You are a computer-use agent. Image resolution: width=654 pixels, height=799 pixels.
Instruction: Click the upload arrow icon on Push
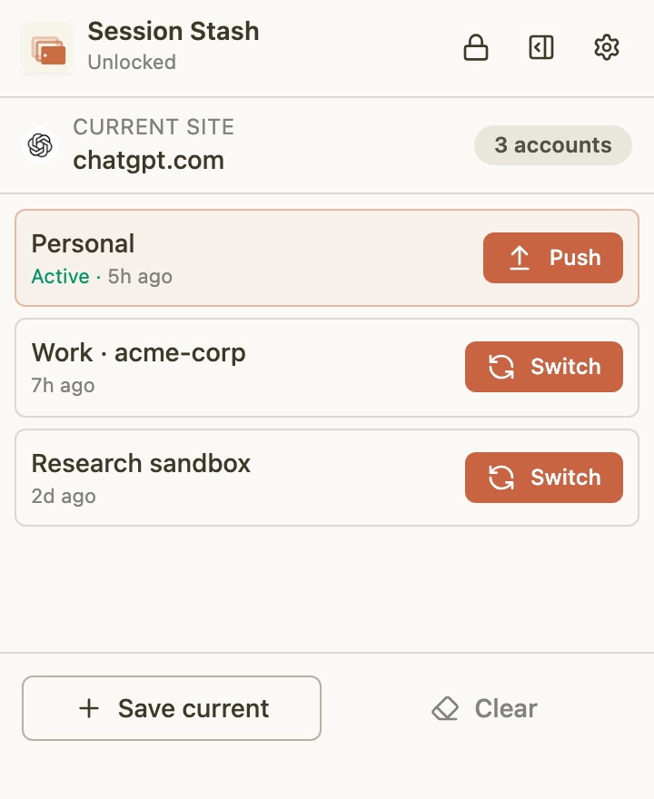pyautogui.click(x=519, y=258)
